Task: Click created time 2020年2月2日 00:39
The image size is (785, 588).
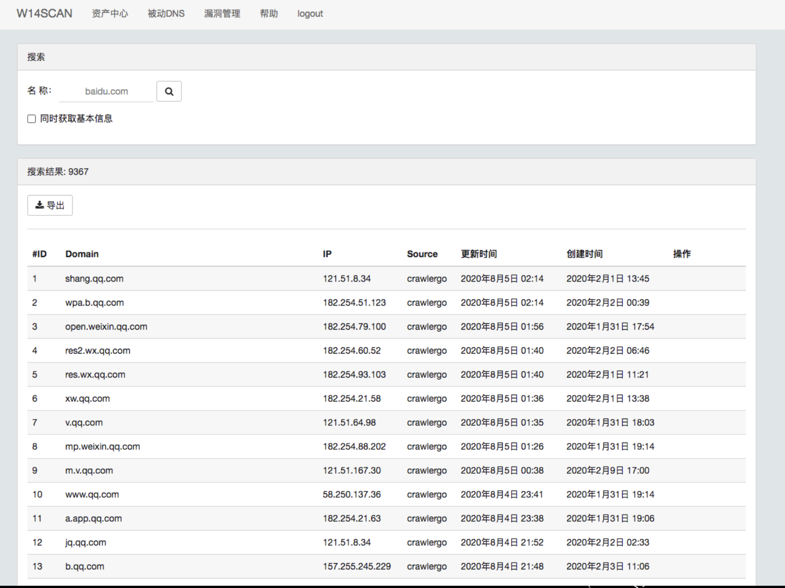Action: [608, 303]
